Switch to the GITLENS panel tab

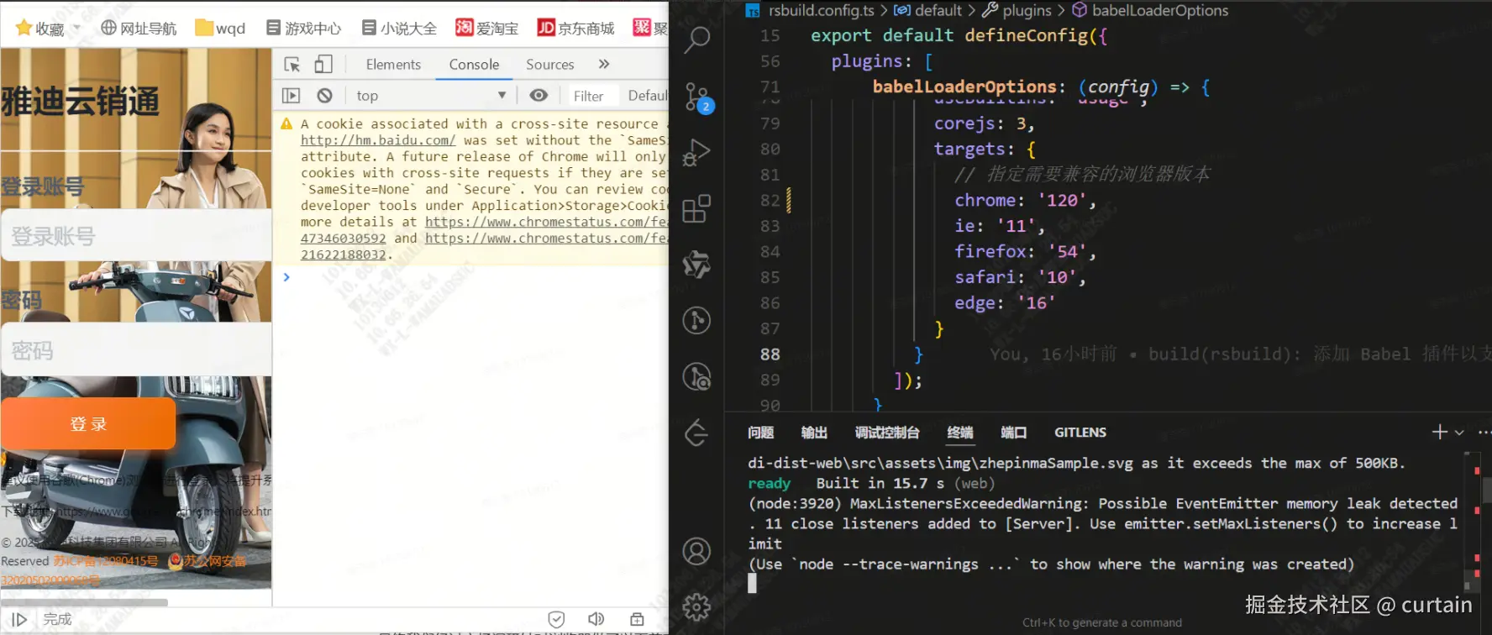click(x=1080, y=433)
